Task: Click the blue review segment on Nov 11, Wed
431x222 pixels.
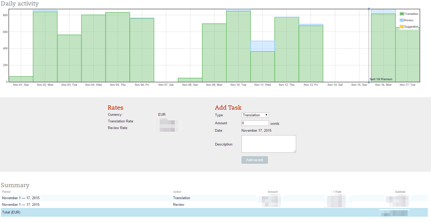Action: pyautogui.click(x=262, y=46)
